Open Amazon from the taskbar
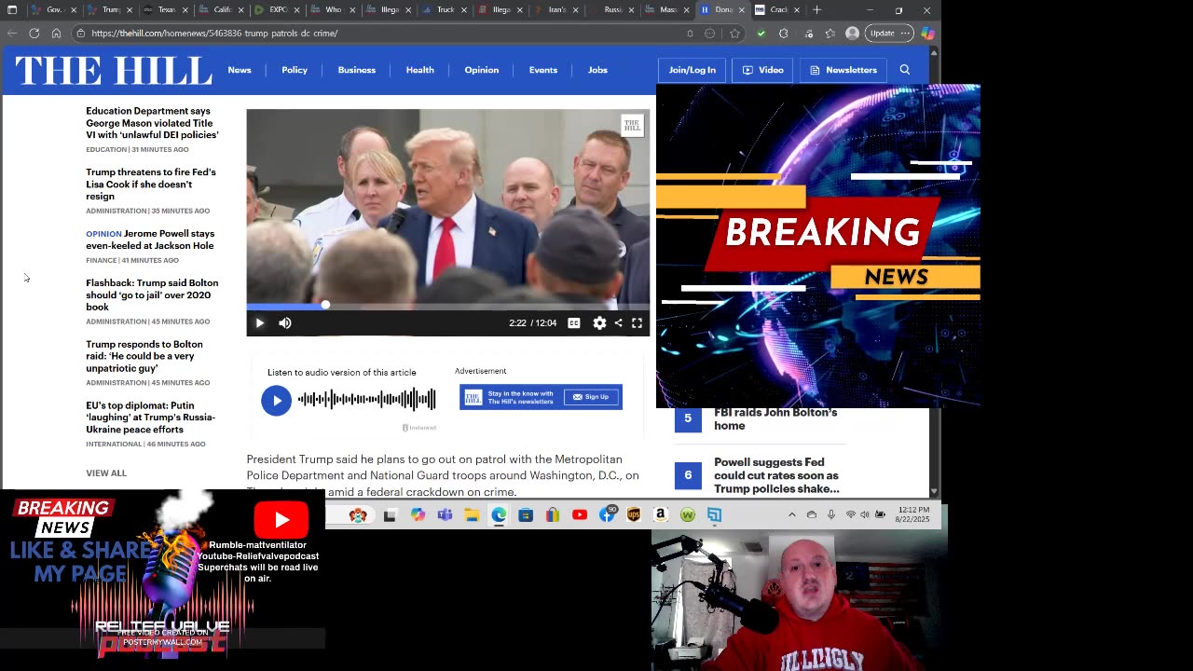Screen dimensions: 1193x671 point(661,515)
